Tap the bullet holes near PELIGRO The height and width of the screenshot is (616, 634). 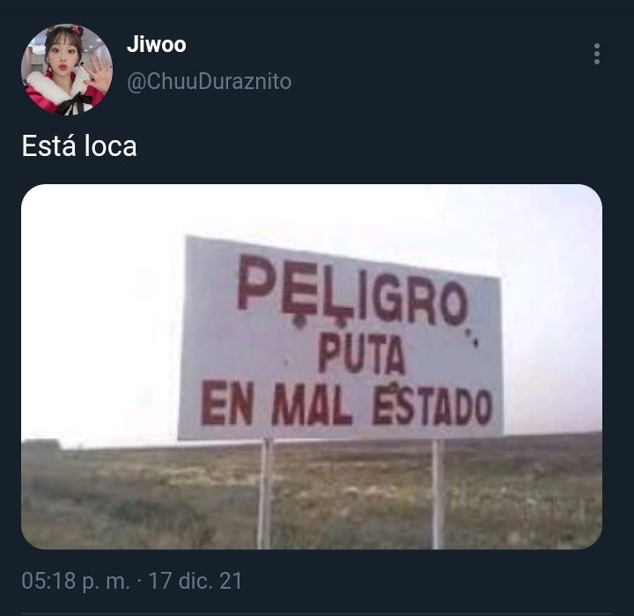click(473, 338)
